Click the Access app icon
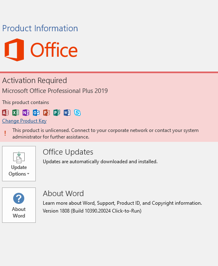 pos(5,113)
